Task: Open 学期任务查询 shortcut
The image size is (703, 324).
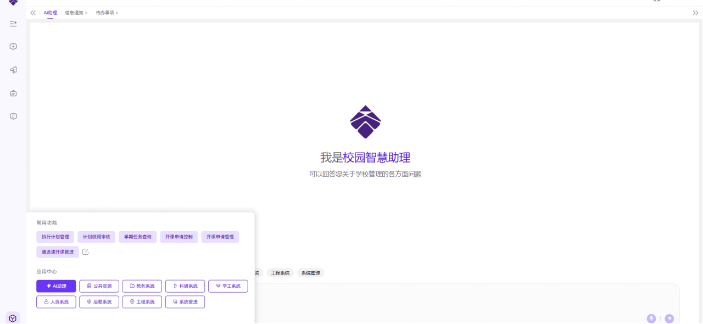Action: pyautogui.click(x=138, y=237)
